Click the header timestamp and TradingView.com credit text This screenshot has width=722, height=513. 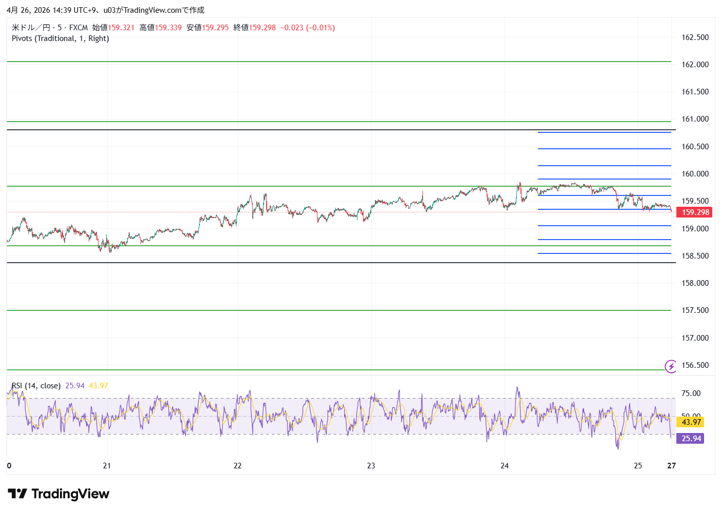click(x=105, y=10)
